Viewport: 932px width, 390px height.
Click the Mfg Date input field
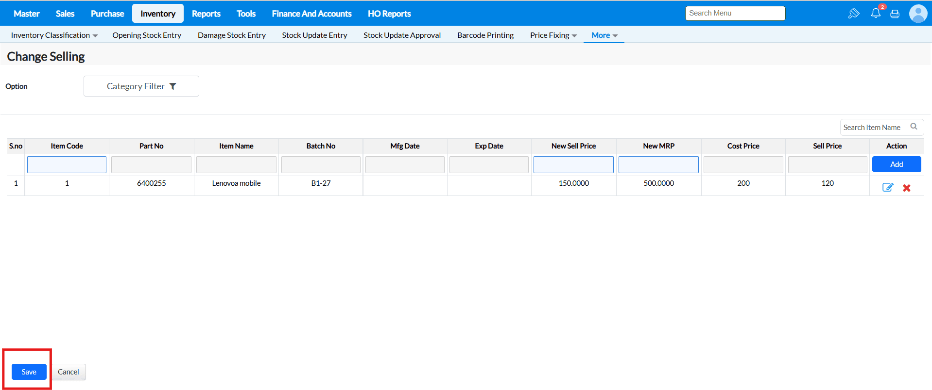click(x=405, y=164)
